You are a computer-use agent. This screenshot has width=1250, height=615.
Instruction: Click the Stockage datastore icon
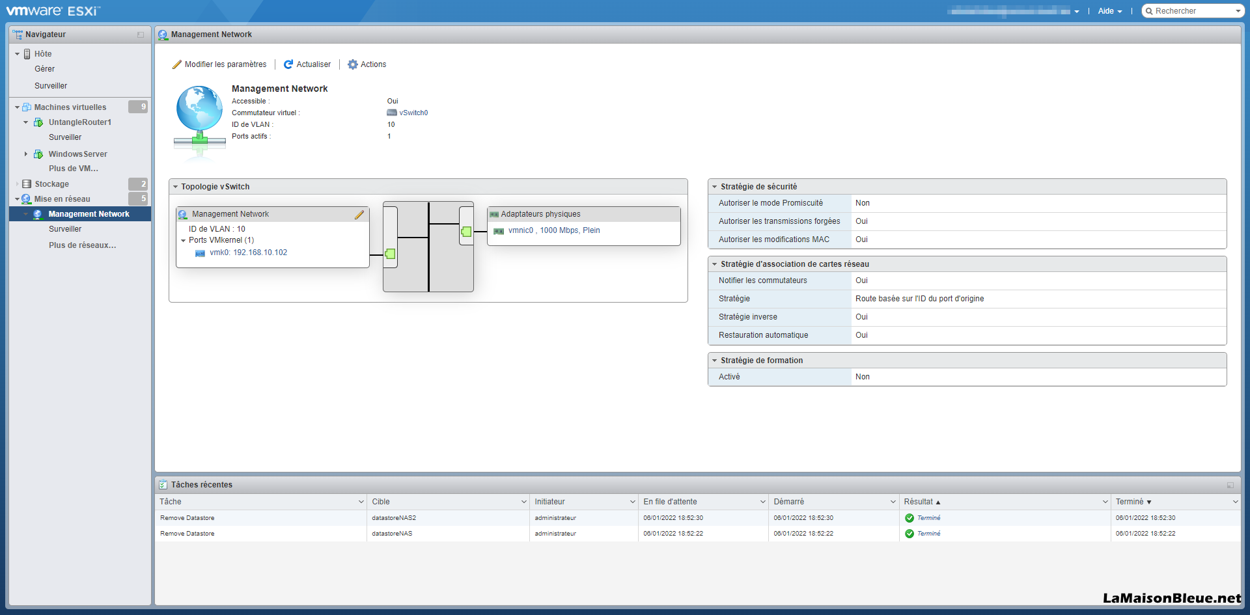27,184
